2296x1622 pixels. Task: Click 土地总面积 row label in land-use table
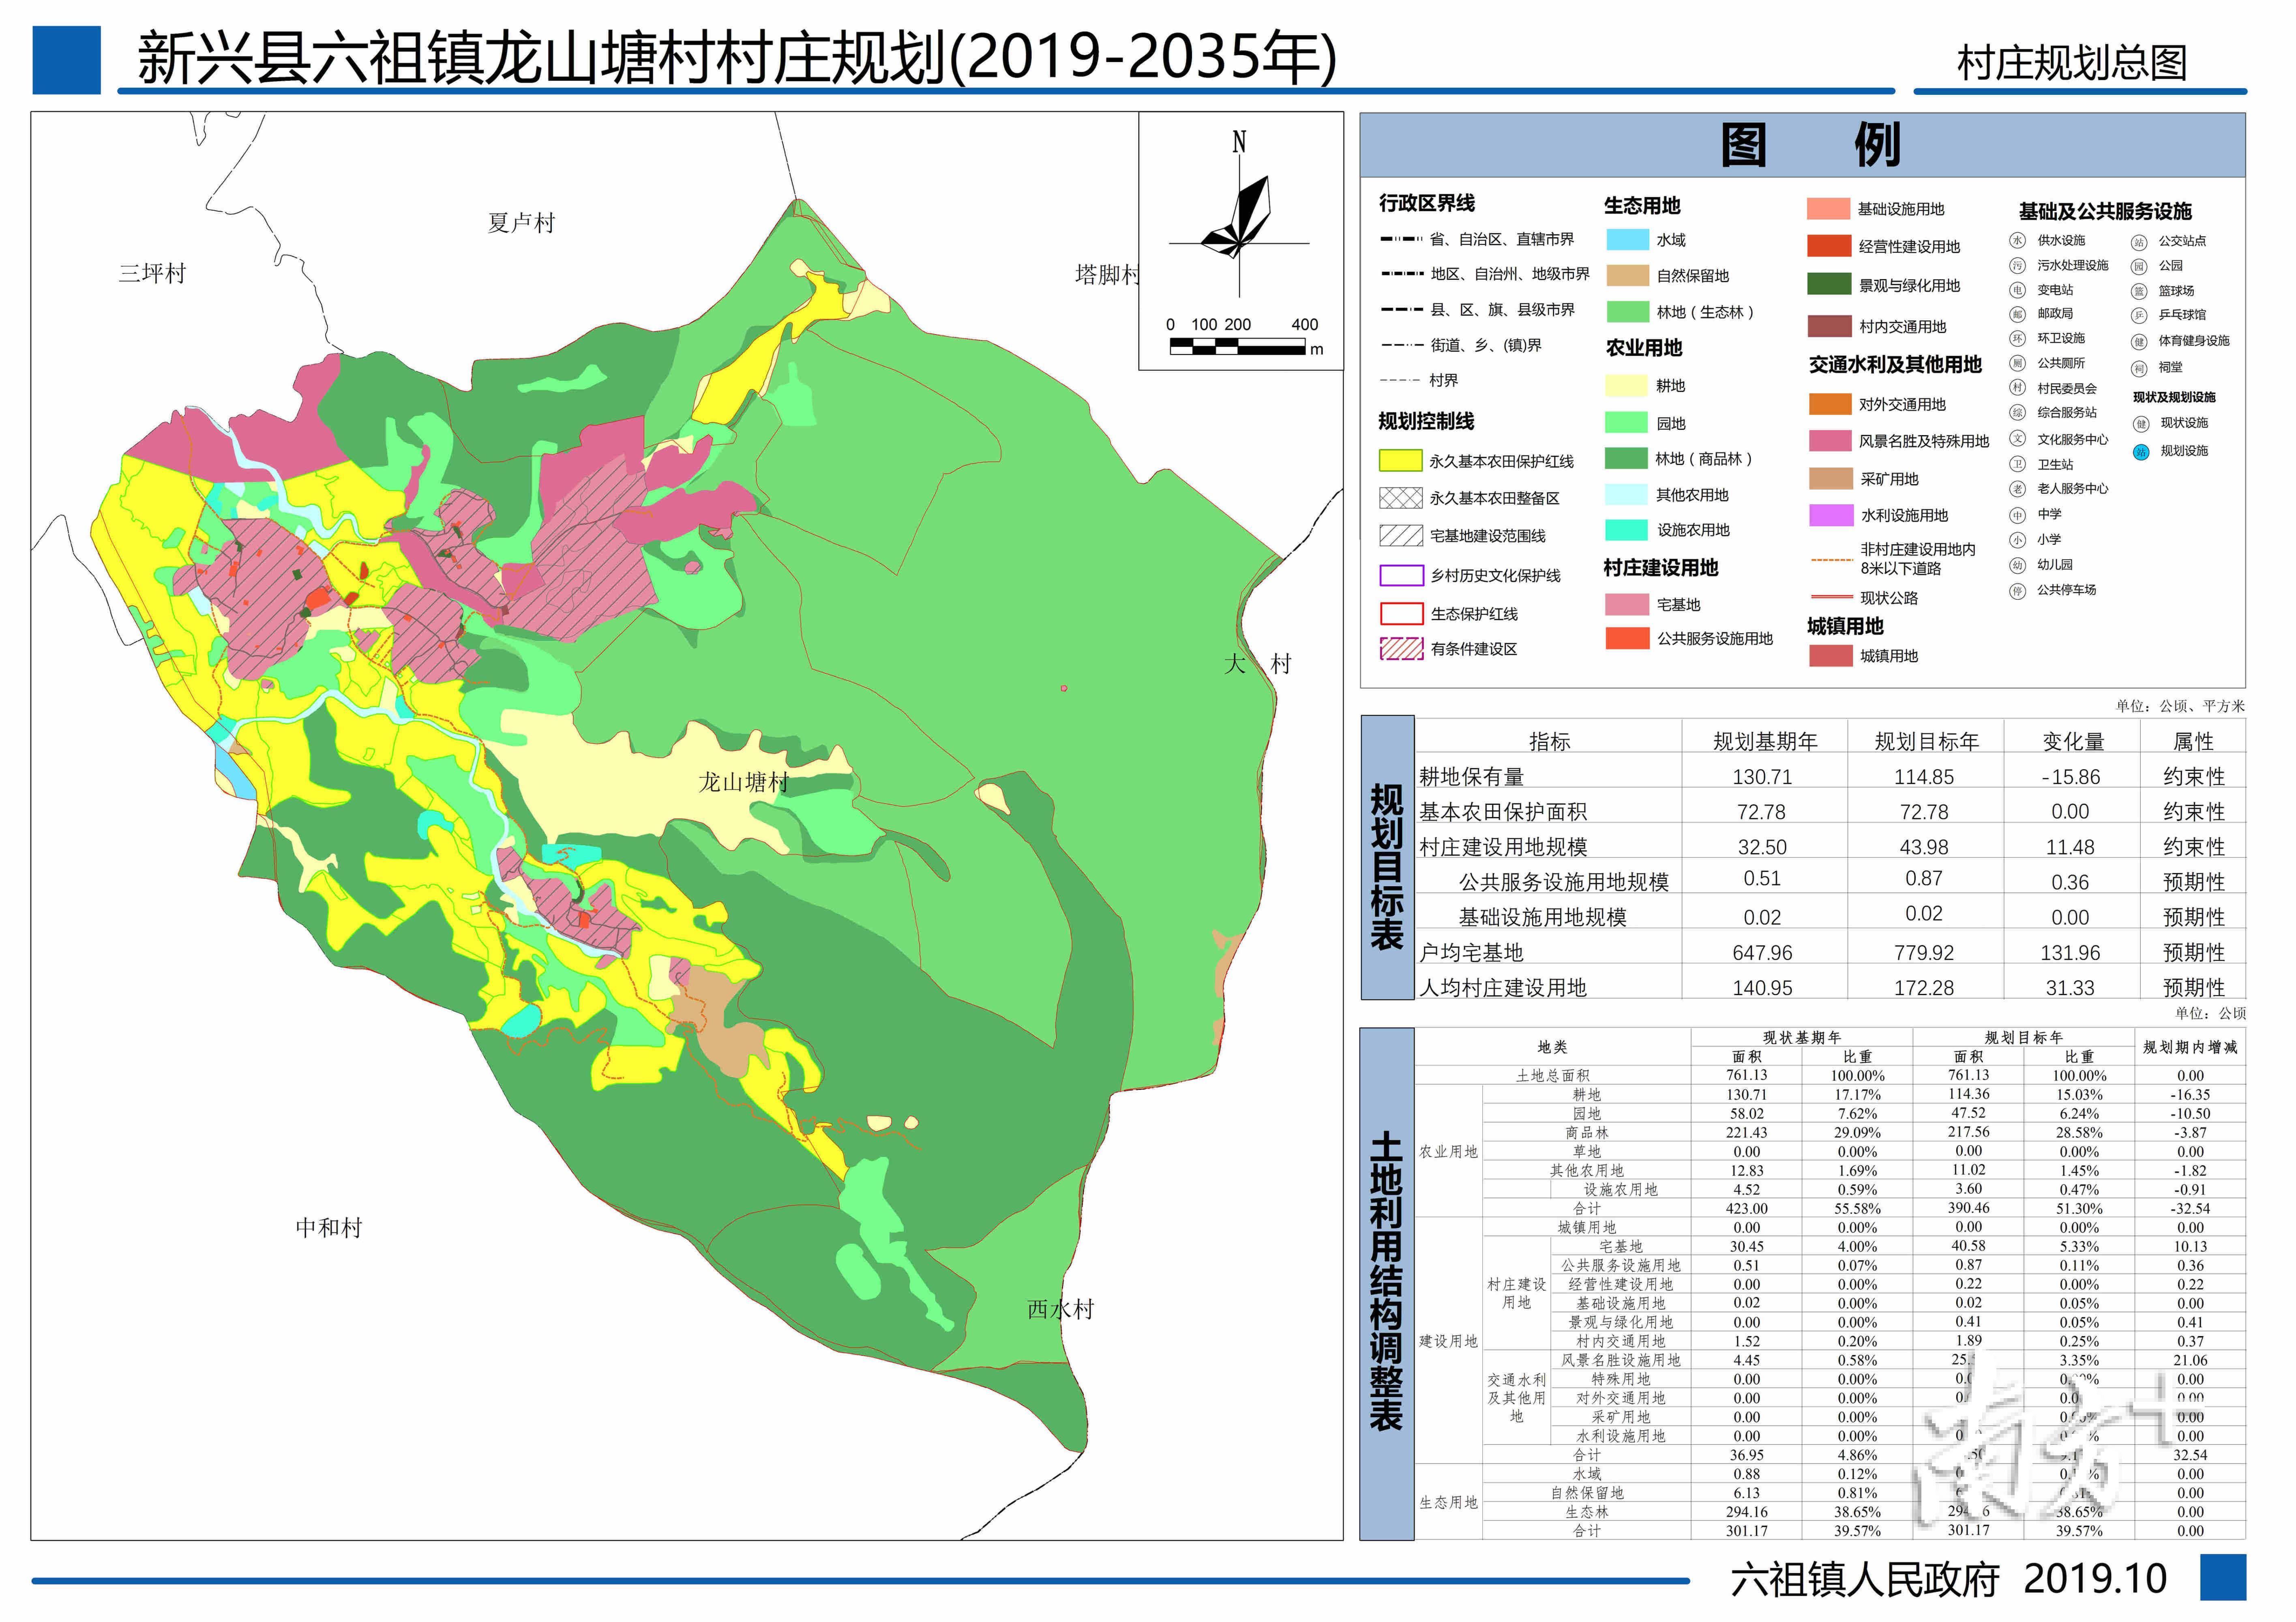click(1552, 1076)
